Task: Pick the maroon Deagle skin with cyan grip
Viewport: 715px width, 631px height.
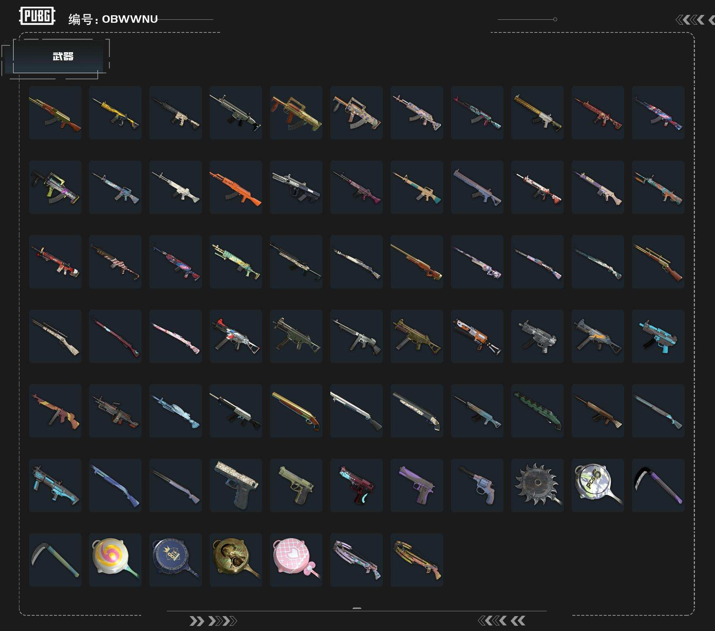Action: click(356, 485)
